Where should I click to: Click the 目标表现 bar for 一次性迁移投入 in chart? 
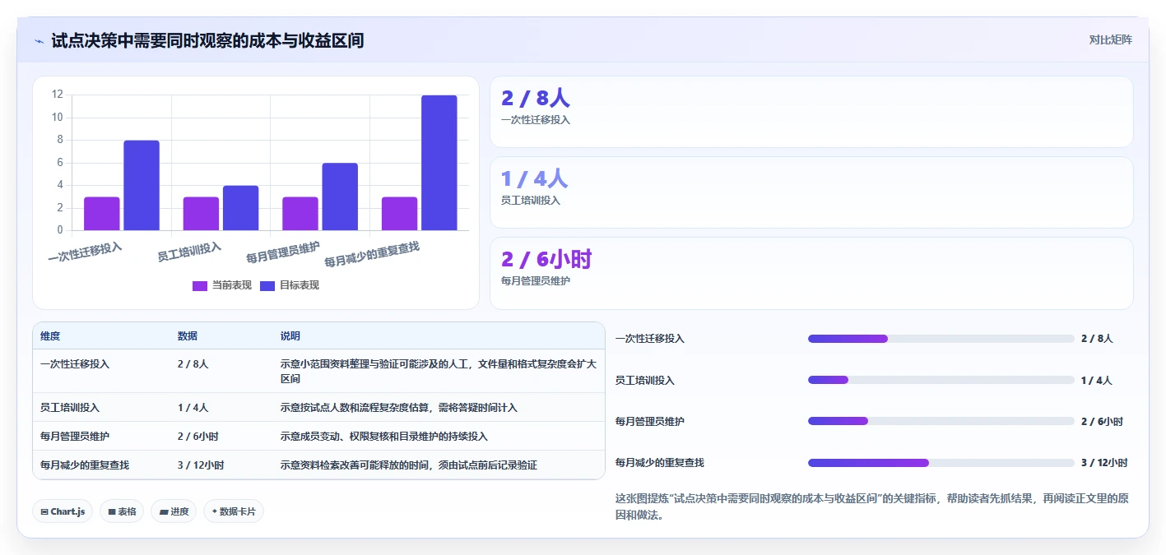(142, 185)
